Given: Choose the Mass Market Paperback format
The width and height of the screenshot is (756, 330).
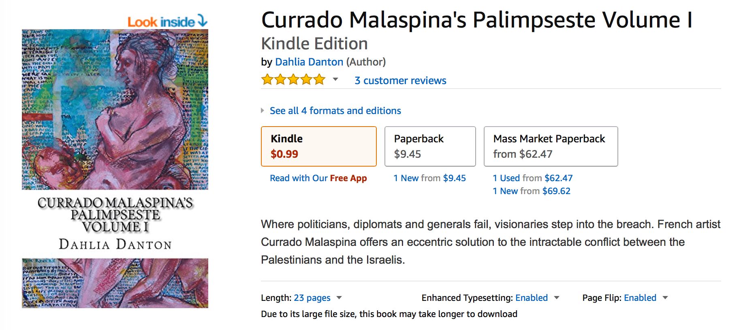Looking at the screenshot, I should click(x=550, y=146).
